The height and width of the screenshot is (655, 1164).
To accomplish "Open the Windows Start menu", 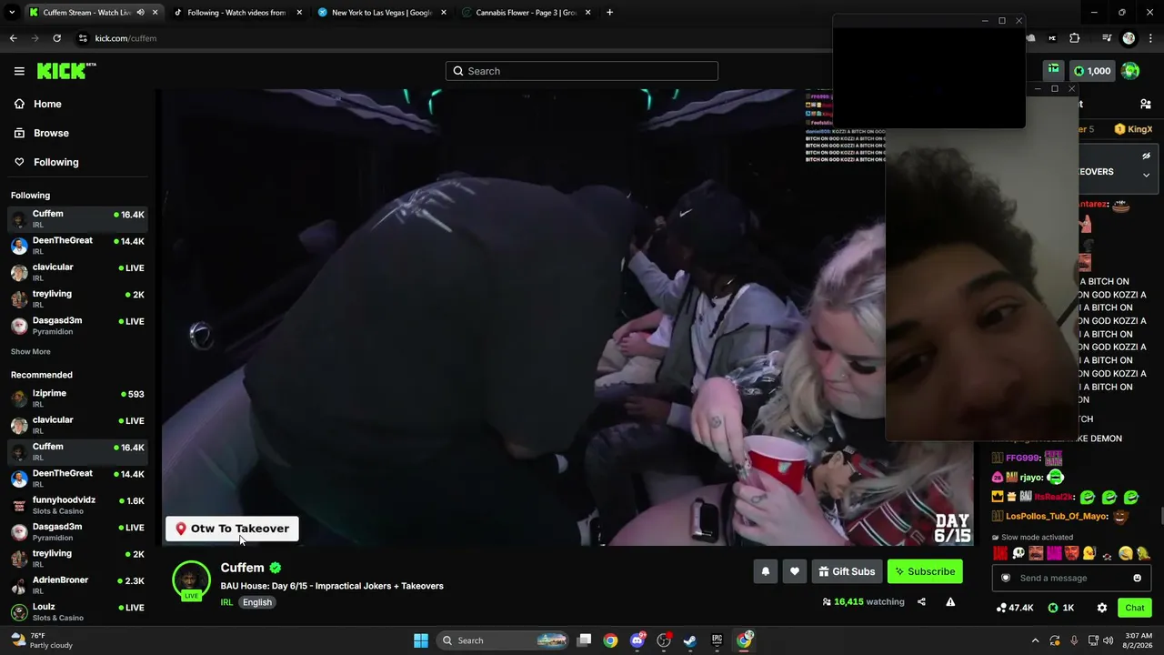I will [x=421, y=640].
